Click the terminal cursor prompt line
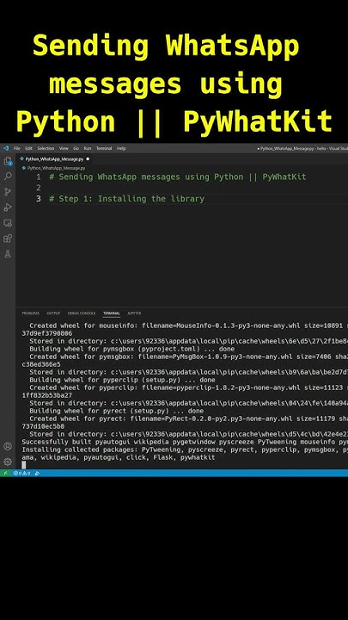The height and width of the screenshot is (620, 348). tap(24, 465)
